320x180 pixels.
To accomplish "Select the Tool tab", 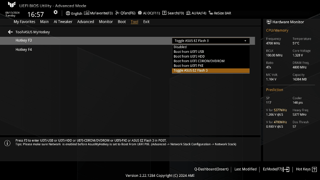I will point(134,22).
